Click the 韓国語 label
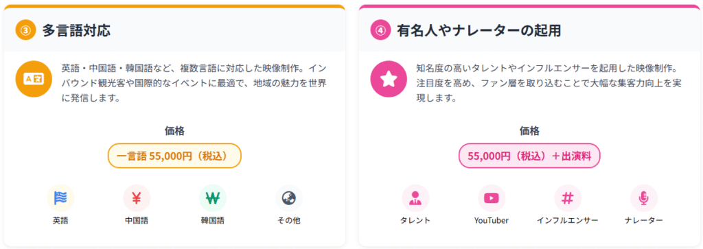The image size is (703, 249). [x=213, y=221]
